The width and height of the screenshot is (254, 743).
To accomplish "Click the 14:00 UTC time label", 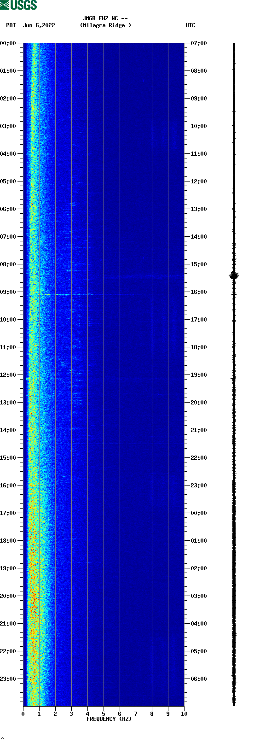I will [199, 237].
